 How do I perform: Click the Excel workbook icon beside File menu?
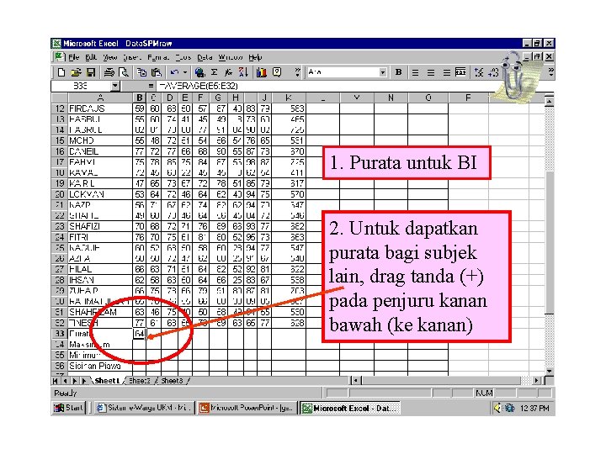coord(59,57)
